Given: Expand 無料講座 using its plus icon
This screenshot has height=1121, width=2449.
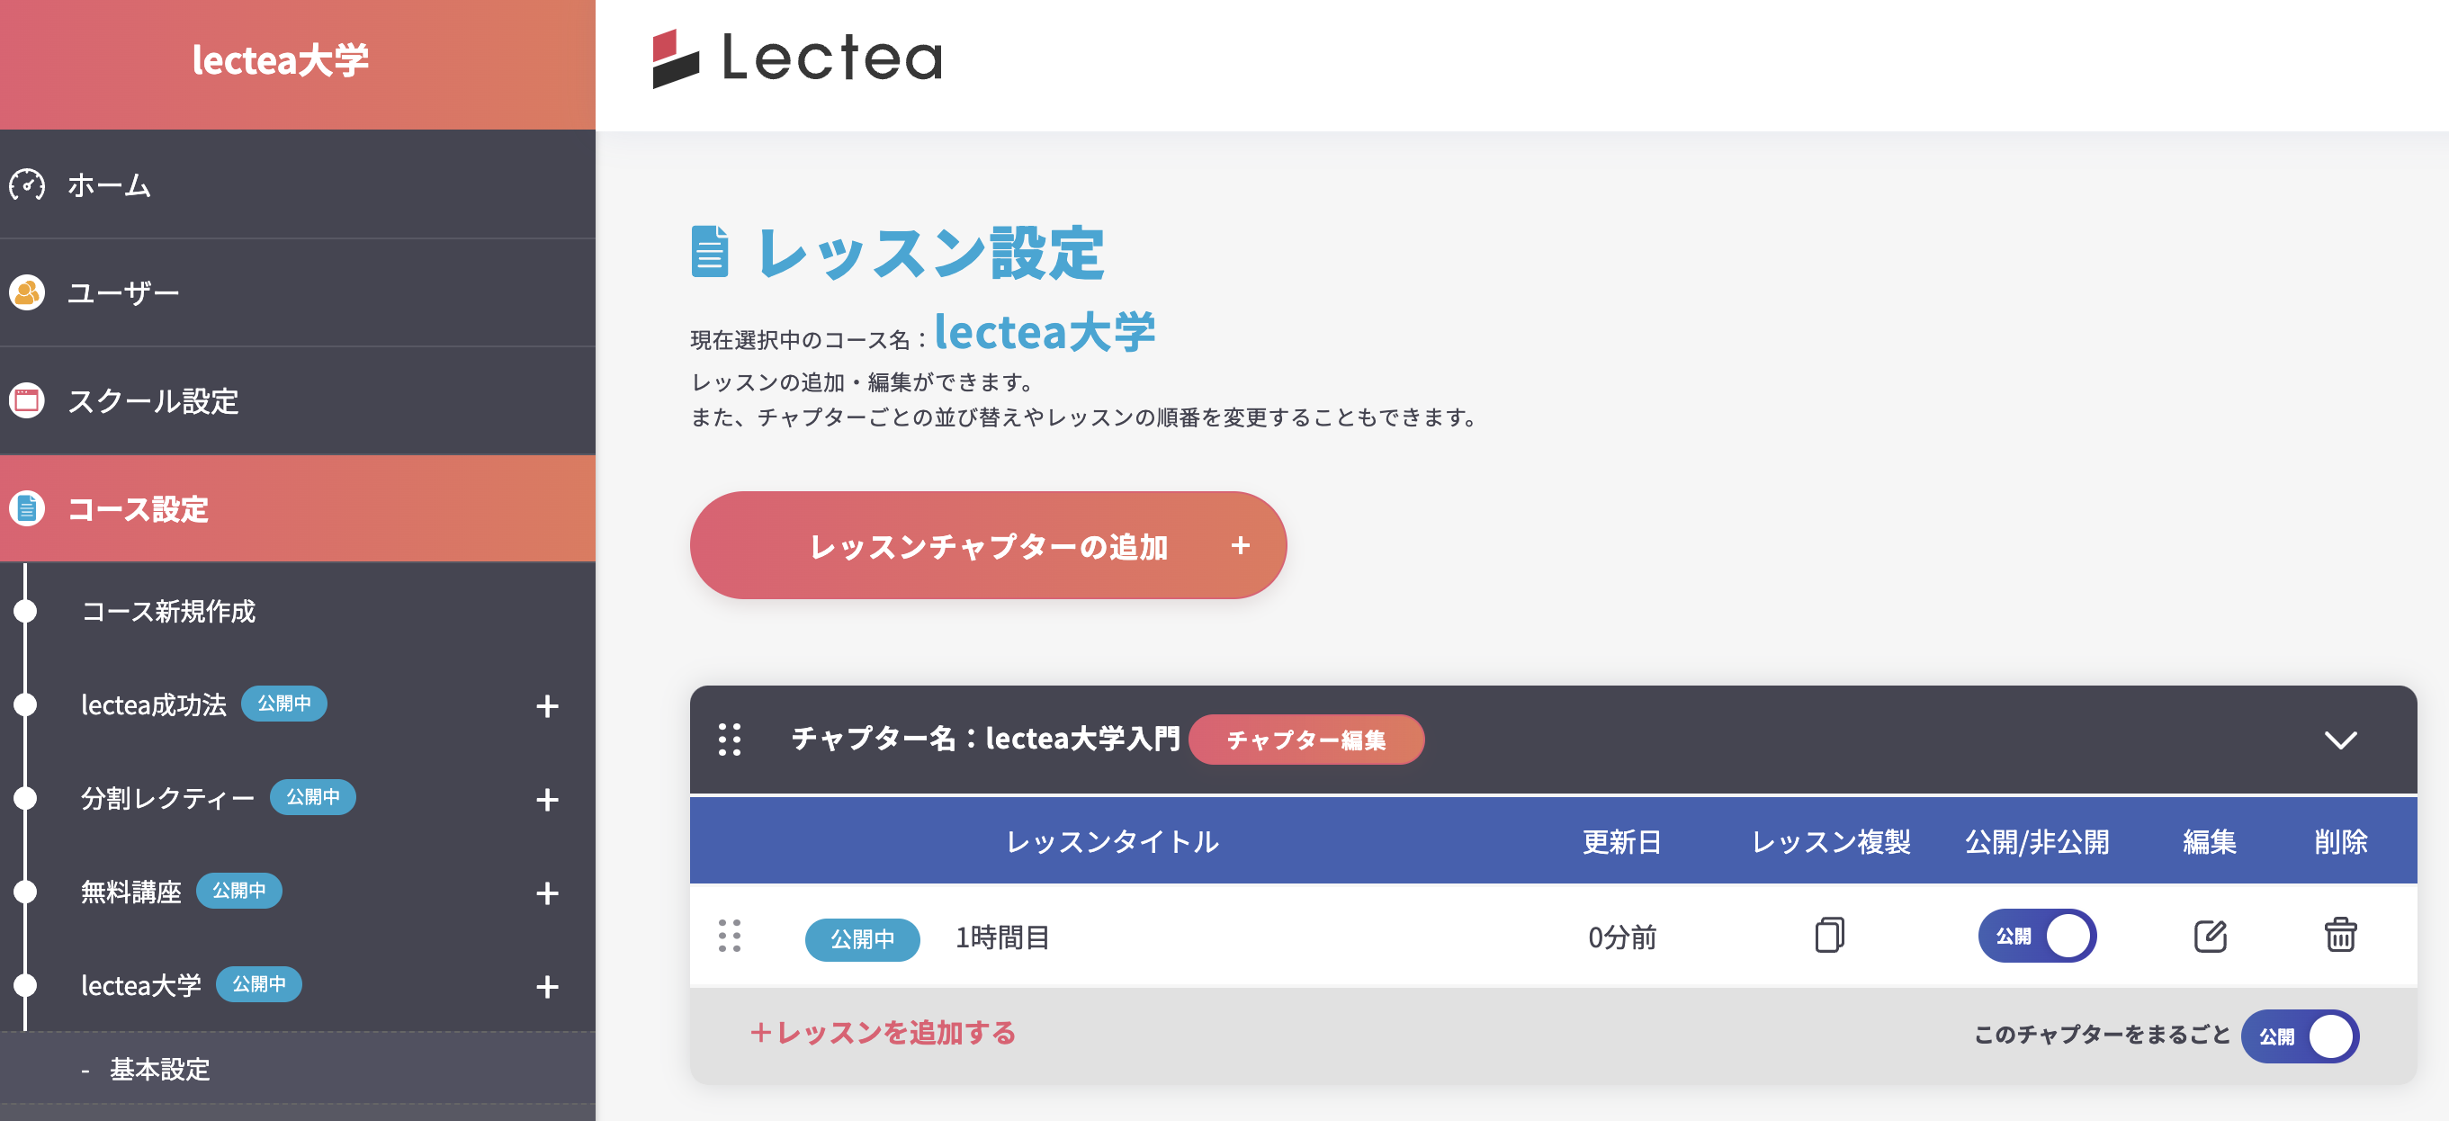Looking at the screenshot, I should coord(547,892).
